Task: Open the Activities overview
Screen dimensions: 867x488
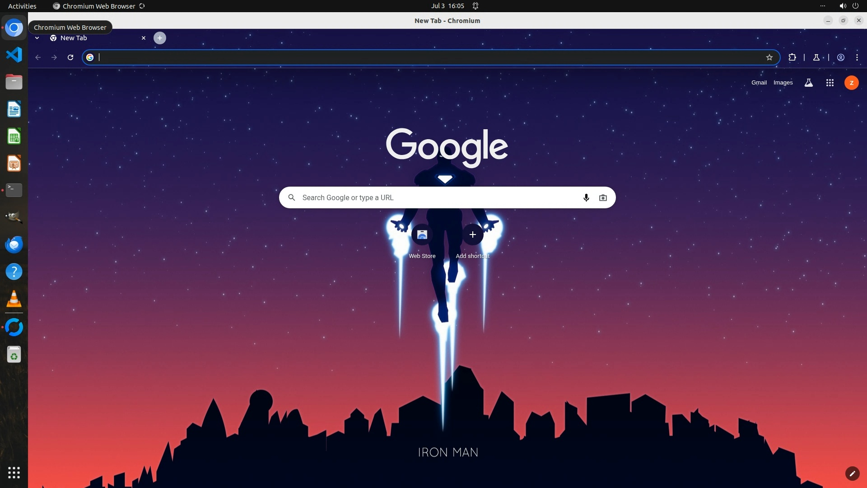Action: [x=22, y=6]
